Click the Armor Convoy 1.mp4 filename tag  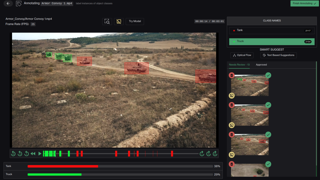[x=57, y=4]
